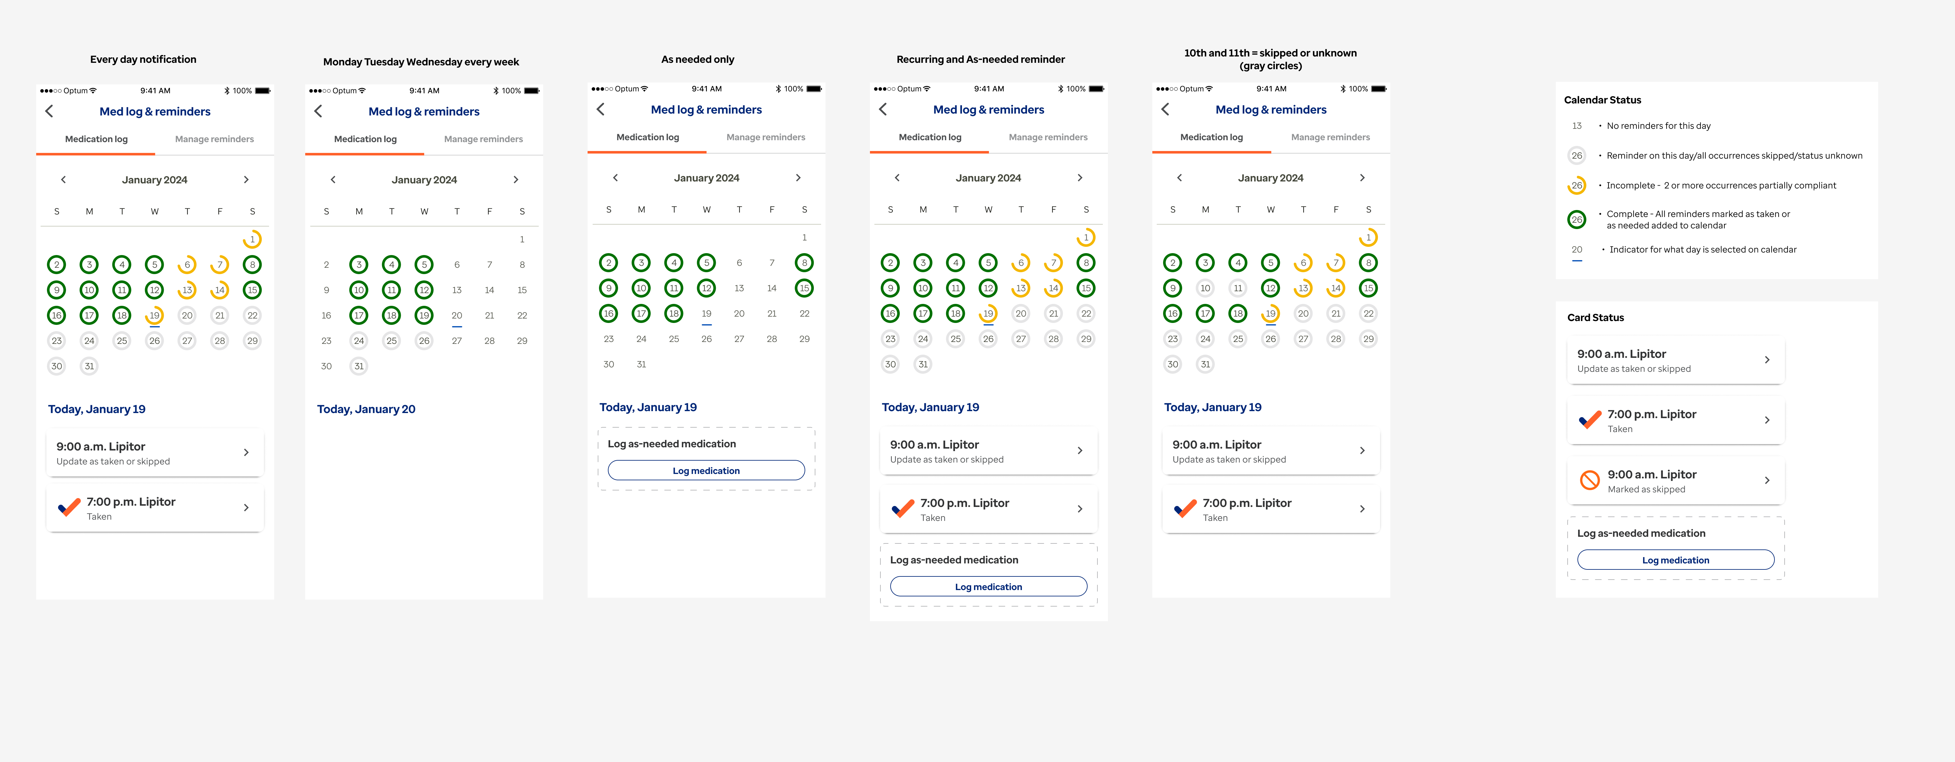1955x762 pixels.
Task: Click next month arrow in As needed only screen
Action: coord(798,178)
